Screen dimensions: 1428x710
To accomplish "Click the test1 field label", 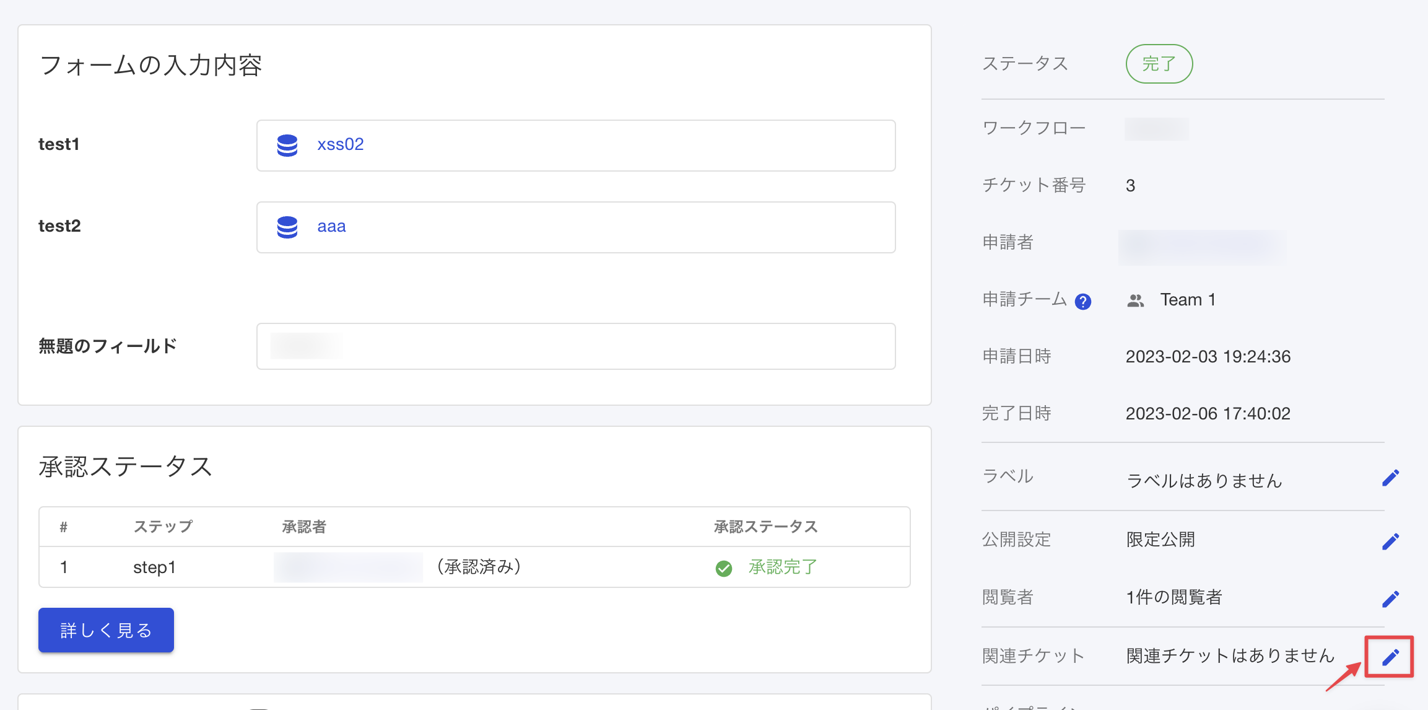I will (59, 144).
